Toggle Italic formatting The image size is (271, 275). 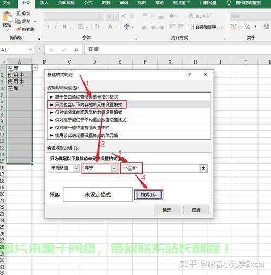(56, 27)
